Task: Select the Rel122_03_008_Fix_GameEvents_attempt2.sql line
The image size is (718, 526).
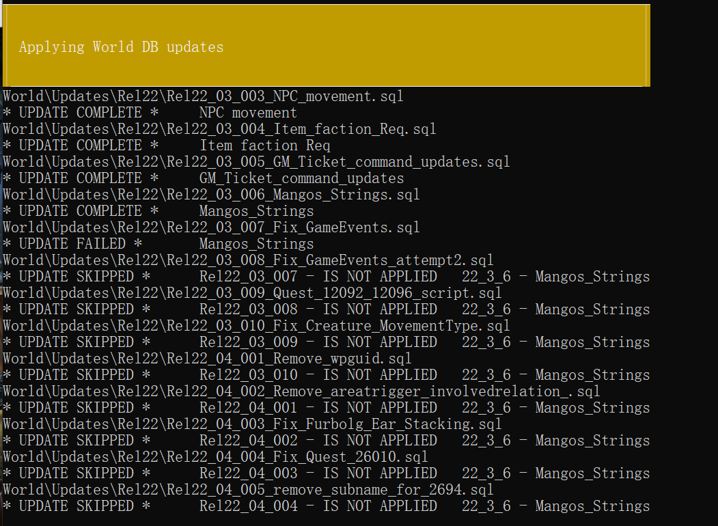Action: (248, 260)
